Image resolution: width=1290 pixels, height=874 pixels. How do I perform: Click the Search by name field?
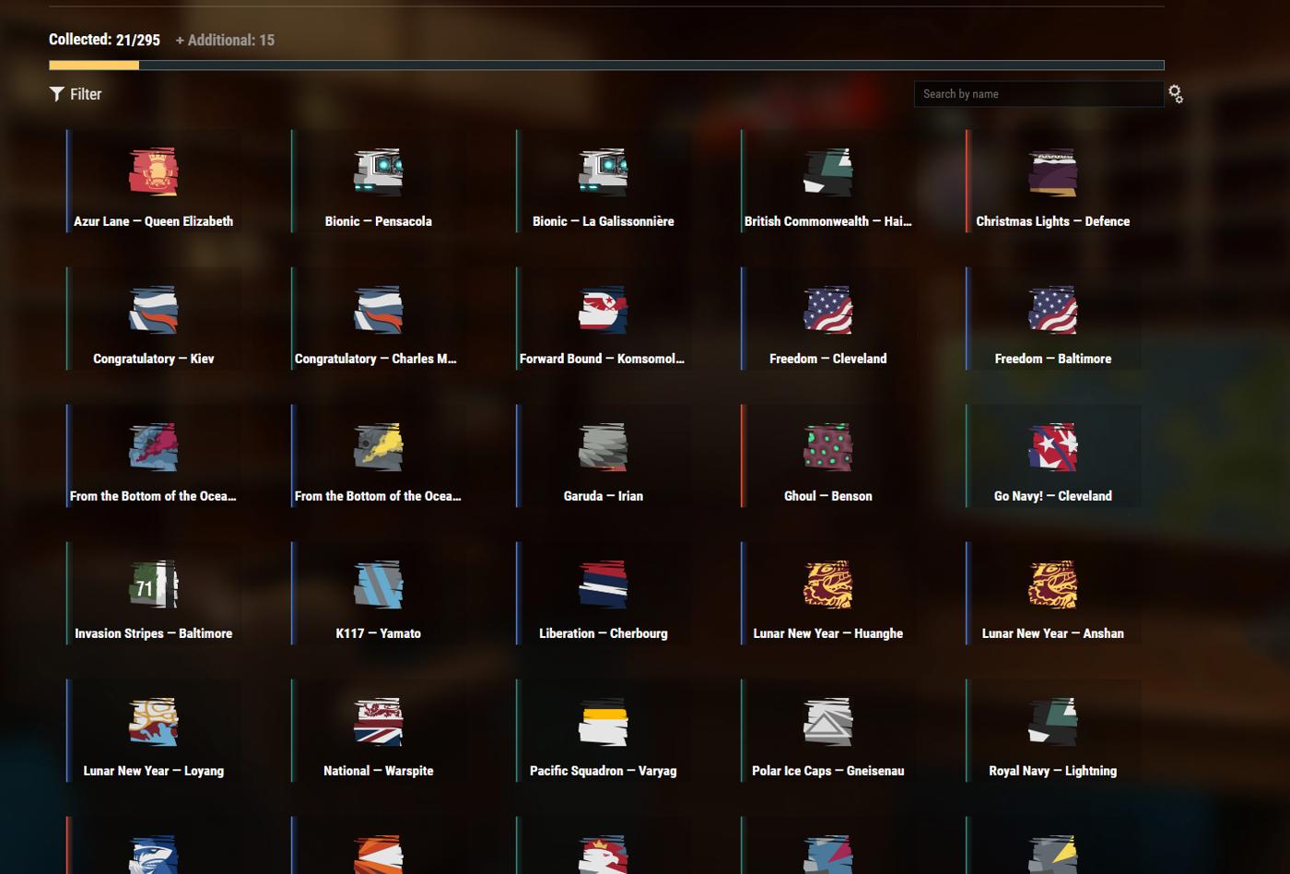pos(1038,94)
